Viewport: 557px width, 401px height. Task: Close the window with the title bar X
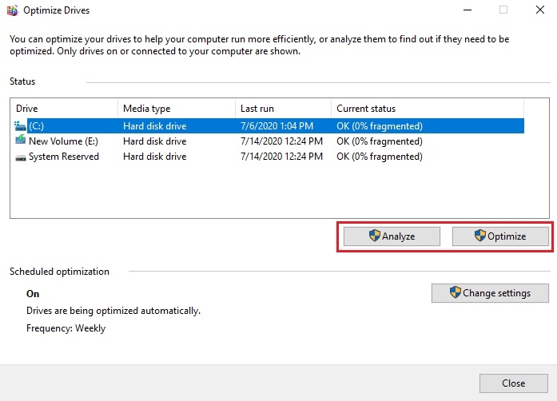tap(540, 10)
